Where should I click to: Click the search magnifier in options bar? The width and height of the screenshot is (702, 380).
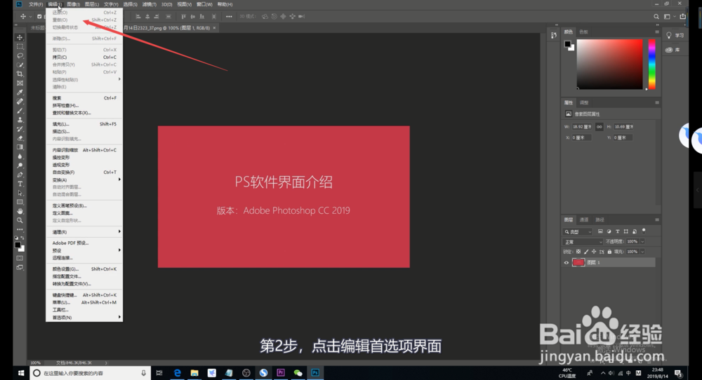[x=656, y=17]
